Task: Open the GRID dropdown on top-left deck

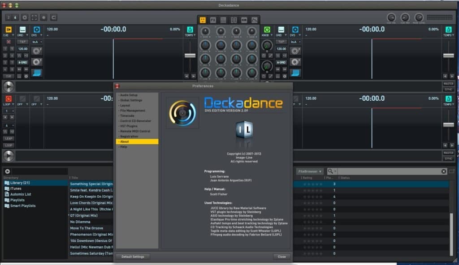Action: pyautogui.click(x=27, y=35)
